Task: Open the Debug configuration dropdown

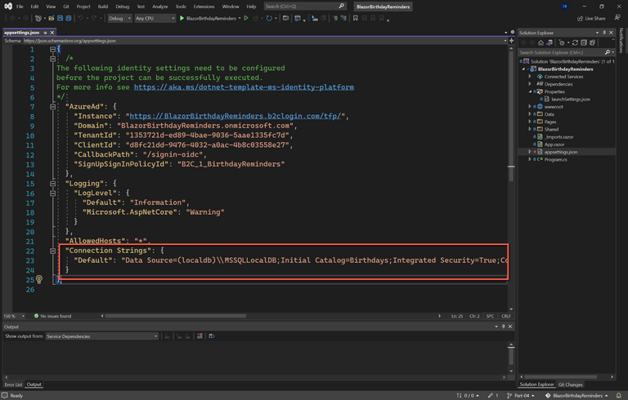Action: point(119,18)
